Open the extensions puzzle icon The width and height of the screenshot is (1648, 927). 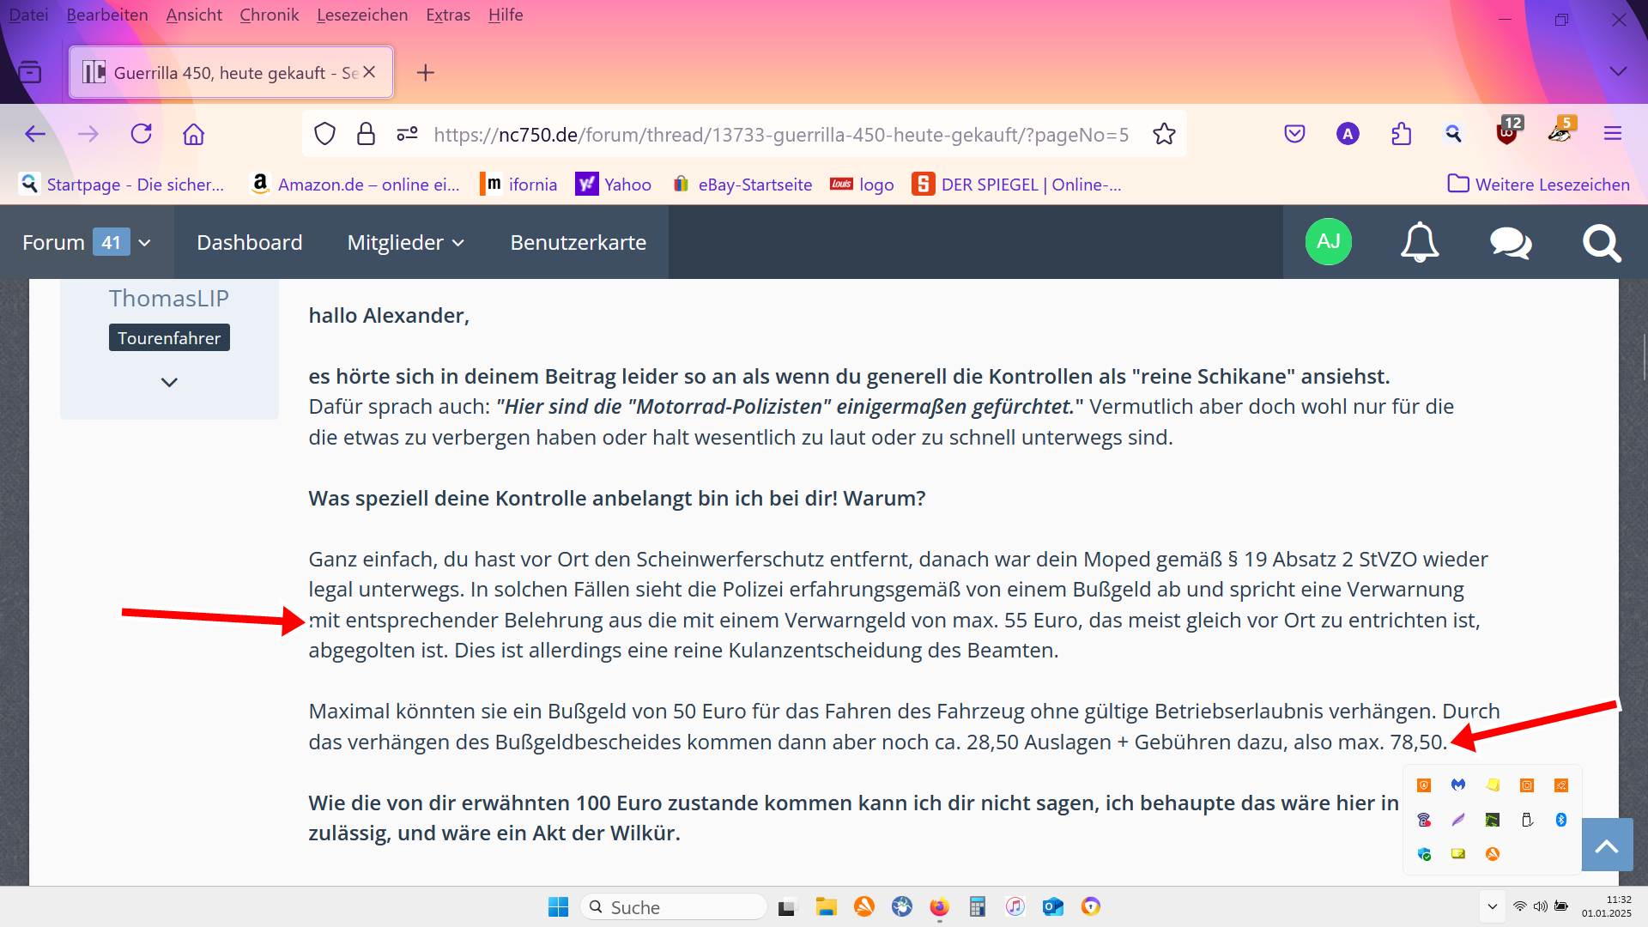(1401, 134)
